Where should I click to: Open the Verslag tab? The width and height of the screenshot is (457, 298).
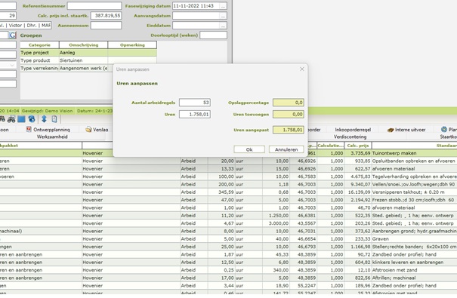coord(97,130)
